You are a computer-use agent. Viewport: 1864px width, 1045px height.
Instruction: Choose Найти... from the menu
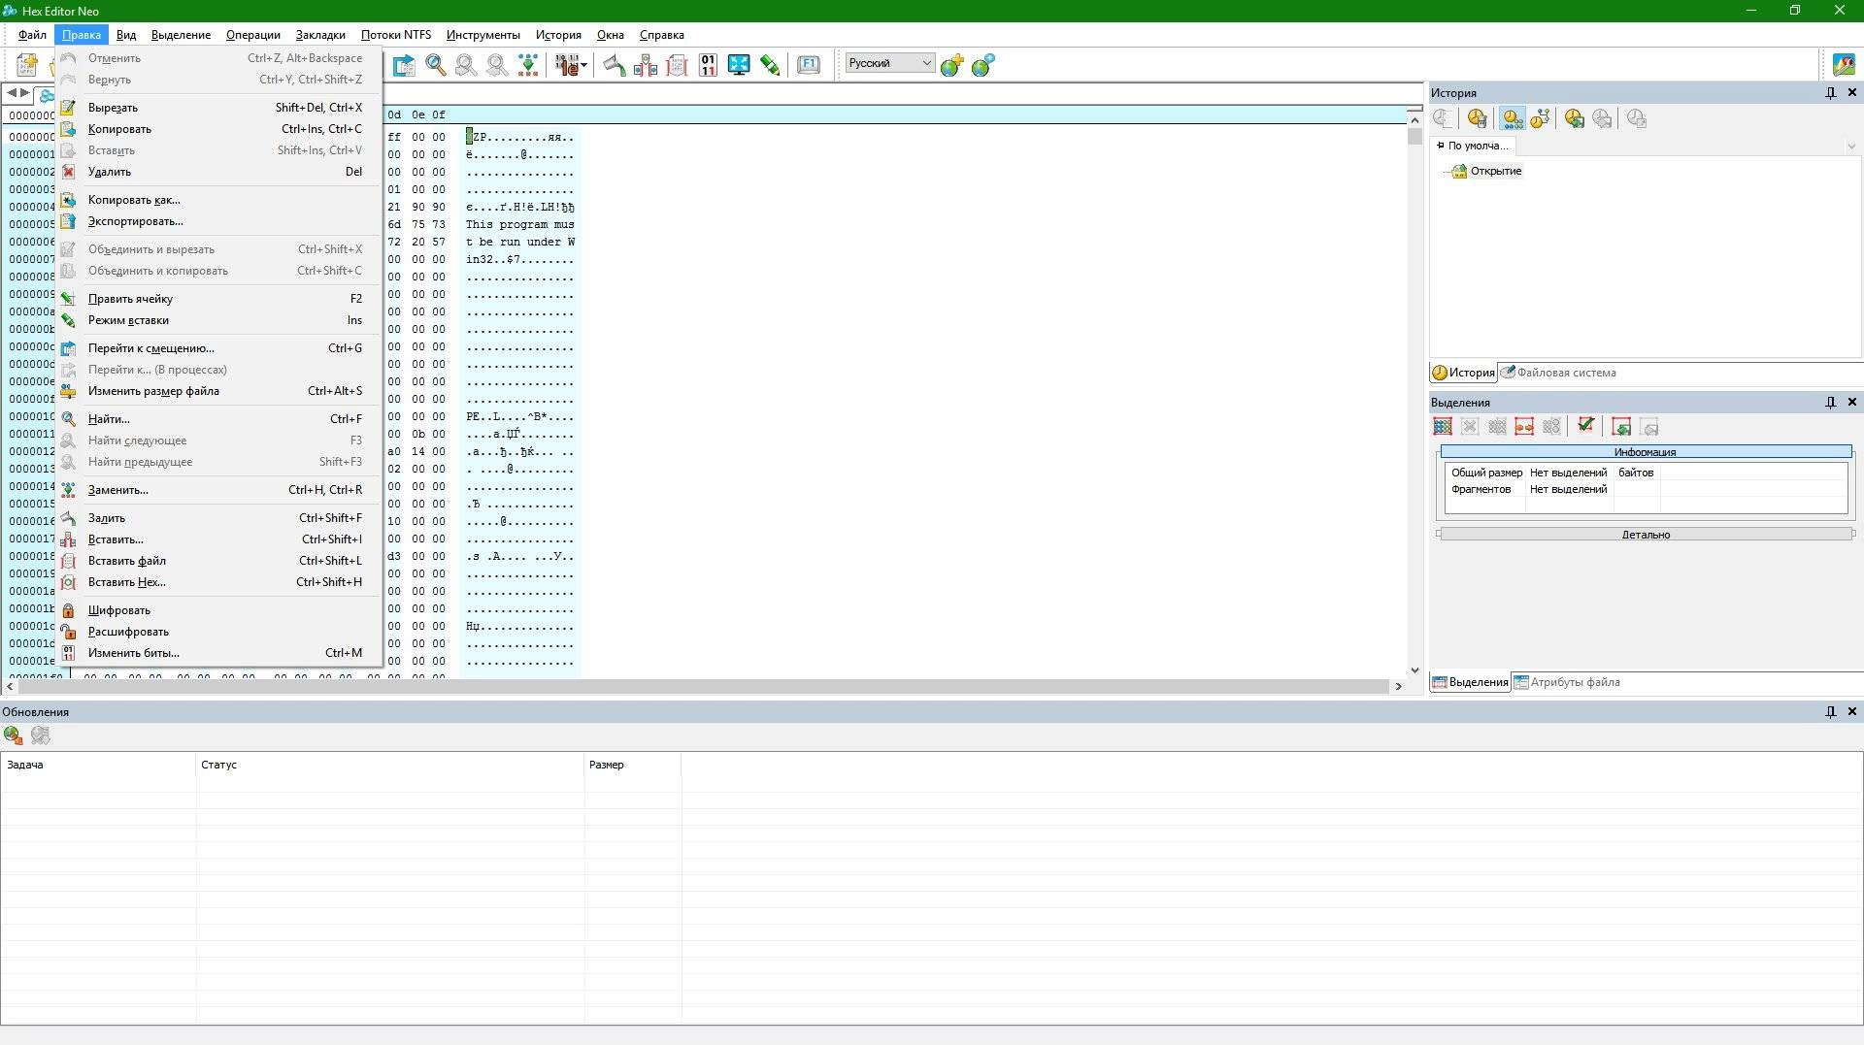(x=218, y=419)
